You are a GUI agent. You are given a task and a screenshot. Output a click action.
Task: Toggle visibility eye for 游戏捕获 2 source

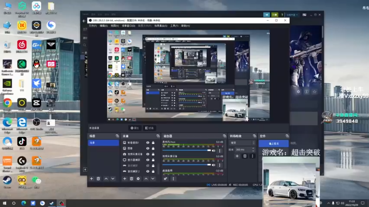[x=148, y=171]
